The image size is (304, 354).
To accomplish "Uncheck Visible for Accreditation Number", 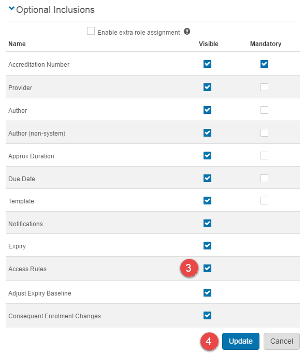I will [207, 64].
